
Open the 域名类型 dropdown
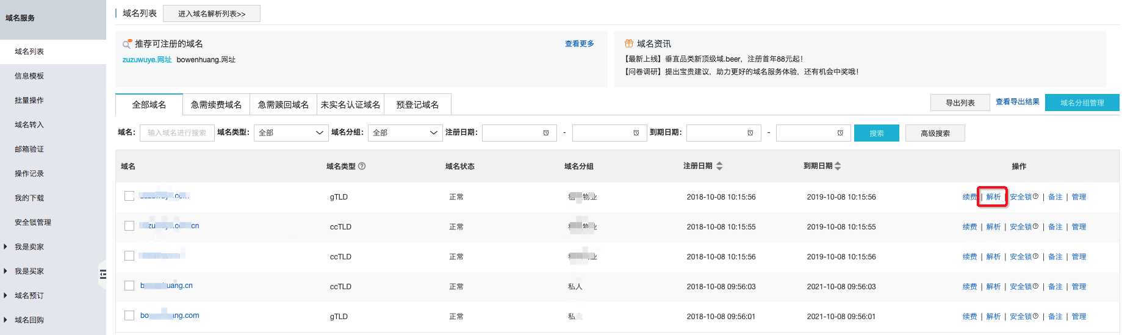tap(291, 133)
